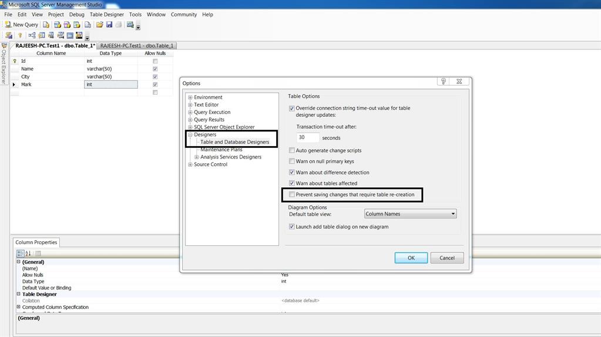Click the Analysis Services MDX Query icon

(58, 25)
